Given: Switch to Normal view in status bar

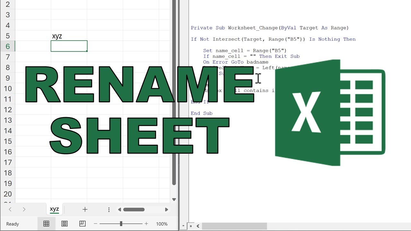Looking at the screenshot, I should pos(46,224).
